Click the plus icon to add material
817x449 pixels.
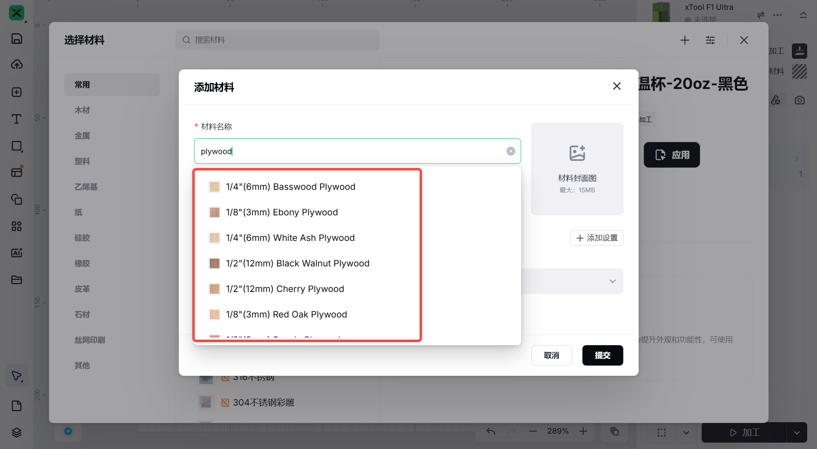coord(685,40)
